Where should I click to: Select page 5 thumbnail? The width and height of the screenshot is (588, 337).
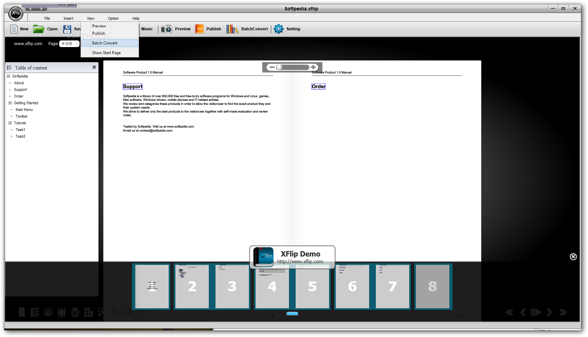(312, 287)
